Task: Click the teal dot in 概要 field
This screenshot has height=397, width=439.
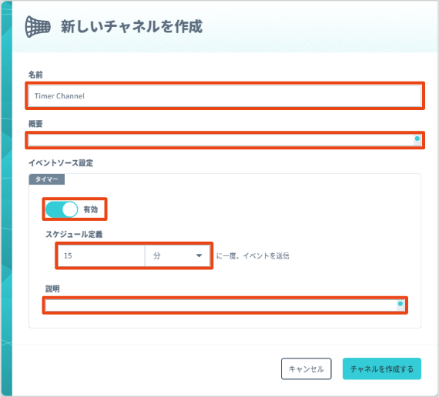Action: 417,138
